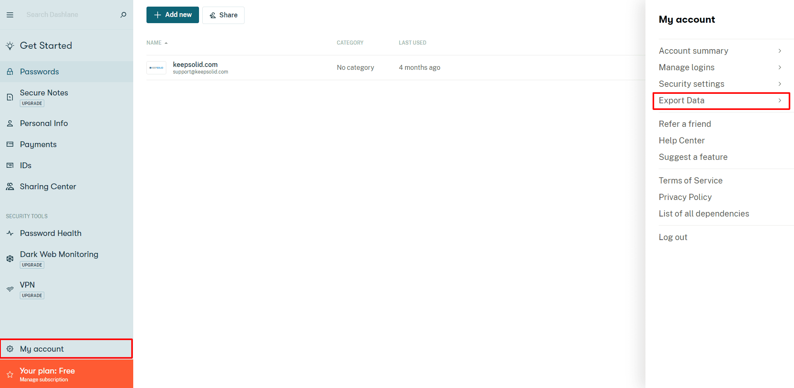Open Dark Web Monitoring web icon
The image size is (794, 388).
(x=10, y=259)
